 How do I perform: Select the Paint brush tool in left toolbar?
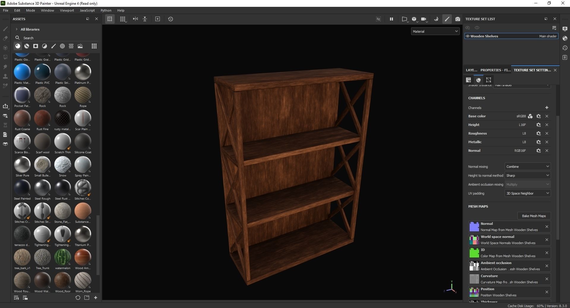pos(5,29)
